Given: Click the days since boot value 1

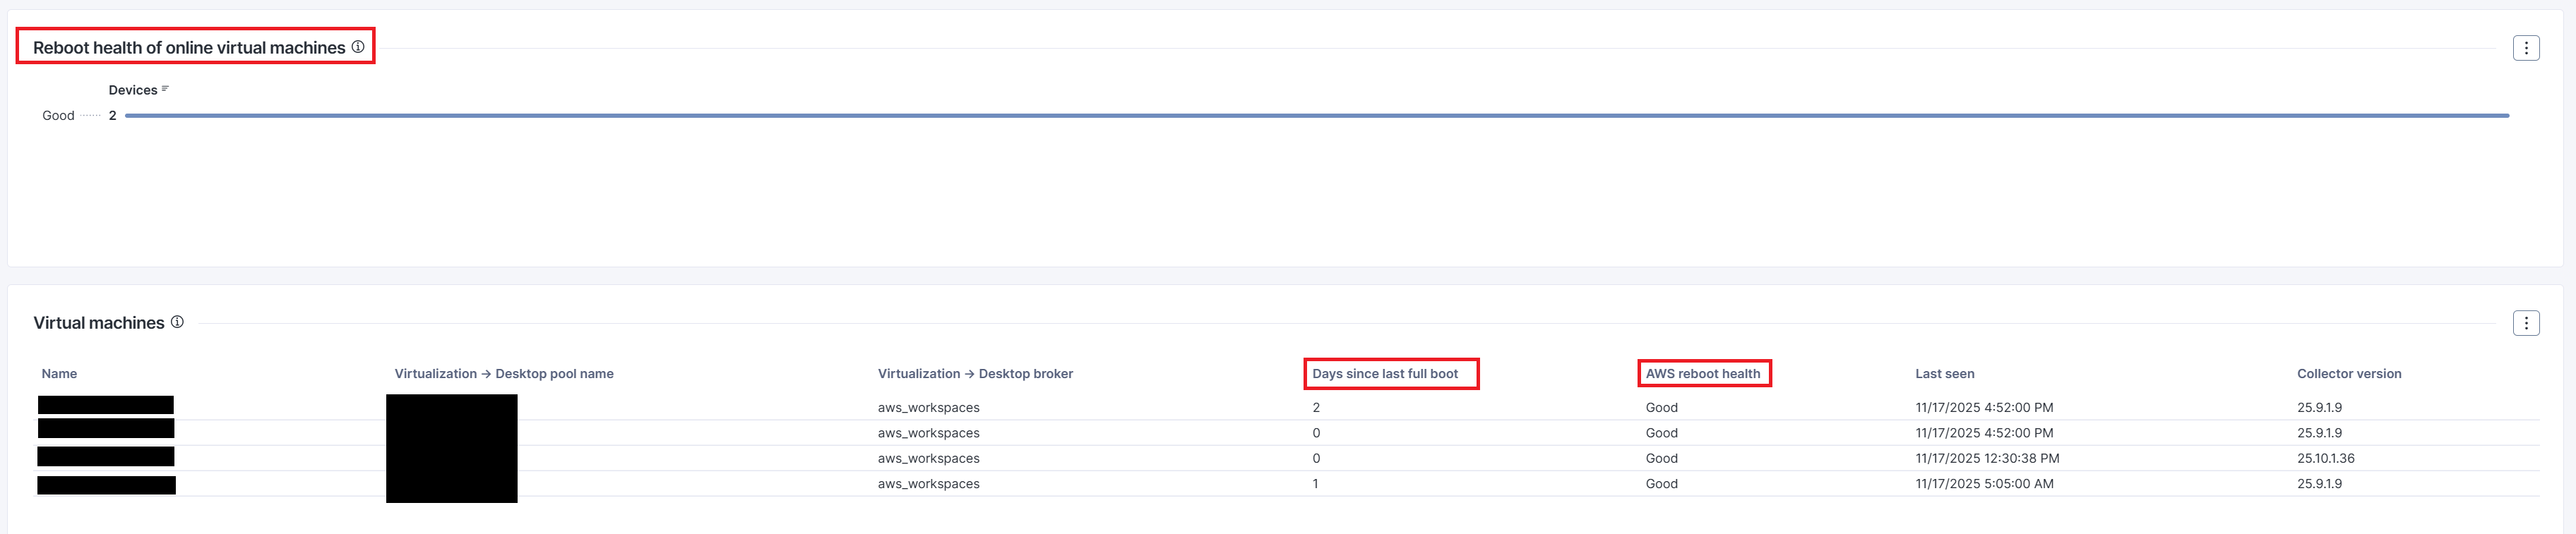Looking at the screenshot, I should click(1315, 484).
